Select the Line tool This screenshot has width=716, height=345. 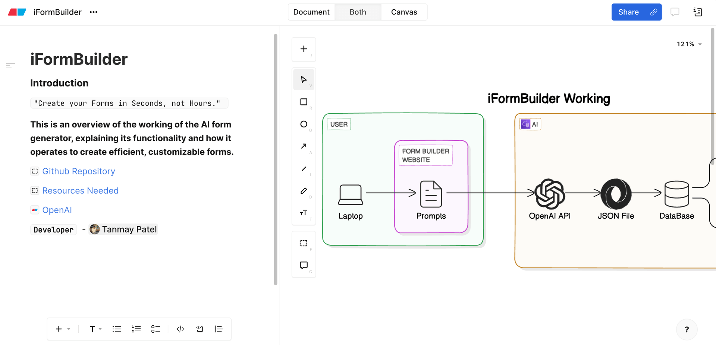point(304,169)
